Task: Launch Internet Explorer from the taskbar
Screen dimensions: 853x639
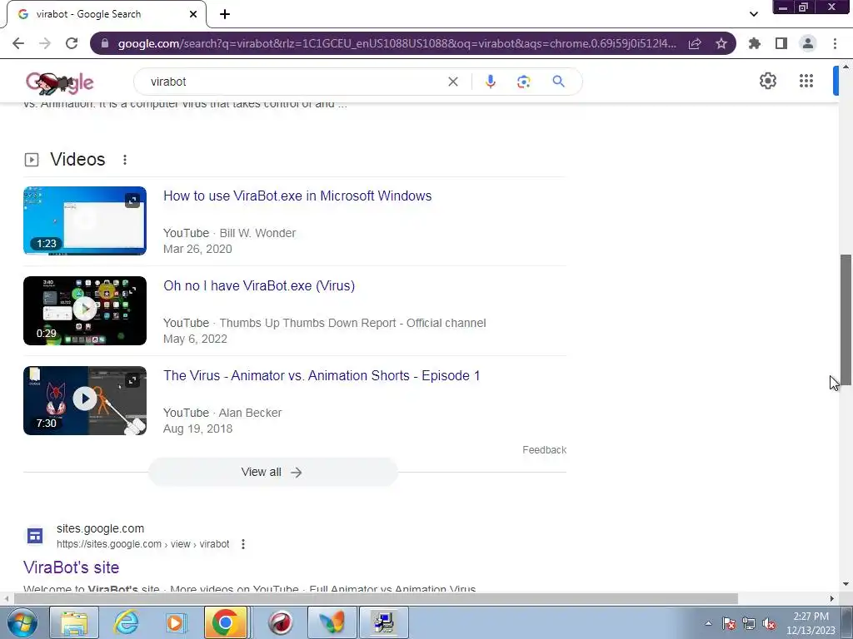Action: [126, 622]
